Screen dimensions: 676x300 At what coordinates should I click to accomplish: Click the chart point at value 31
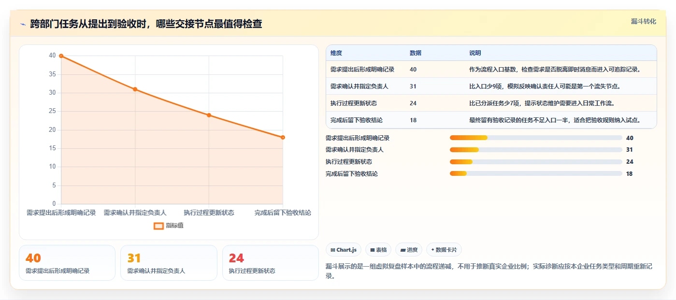click(135, 89)
